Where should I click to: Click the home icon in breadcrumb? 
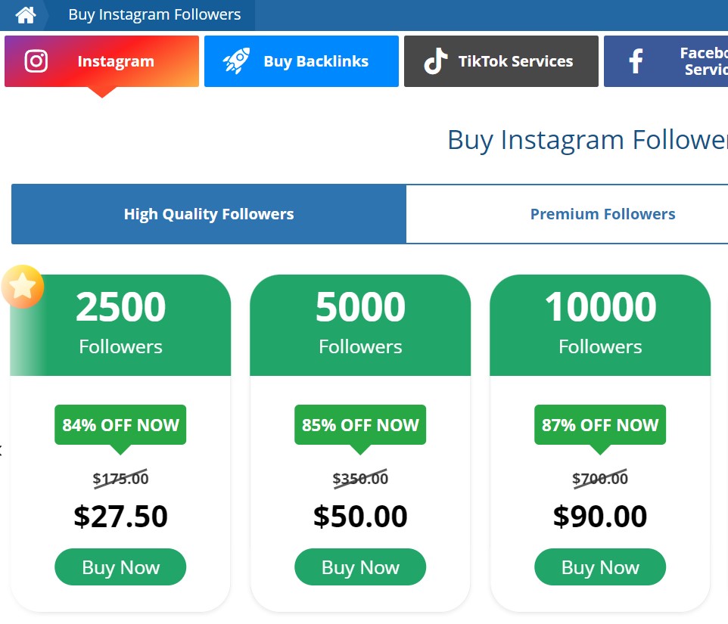(26, 15)
